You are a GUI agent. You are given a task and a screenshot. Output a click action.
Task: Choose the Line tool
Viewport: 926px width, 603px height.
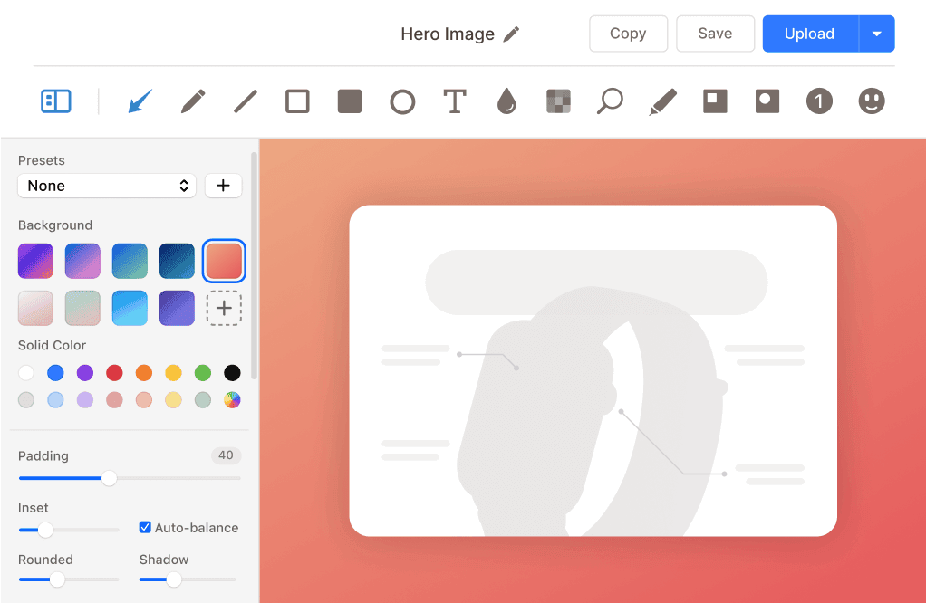point(246,101)
